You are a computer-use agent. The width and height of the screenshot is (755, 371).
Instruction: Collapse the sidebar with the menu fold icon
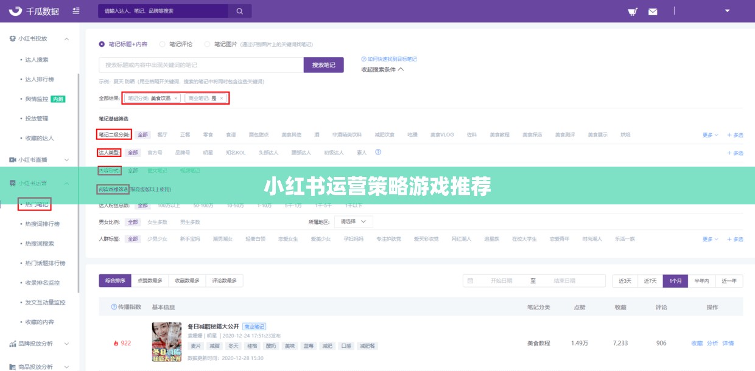[x=75, y=11]
